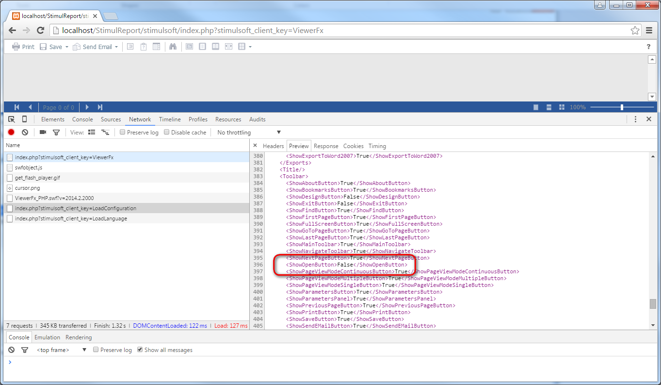Click the Save floppy disk icon
Viewport: 661px width, 385px height.
pyautogui.click(x=43, y=47)
